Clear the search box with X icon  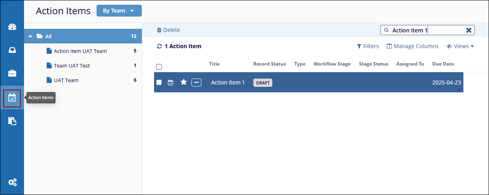(469, 30)
